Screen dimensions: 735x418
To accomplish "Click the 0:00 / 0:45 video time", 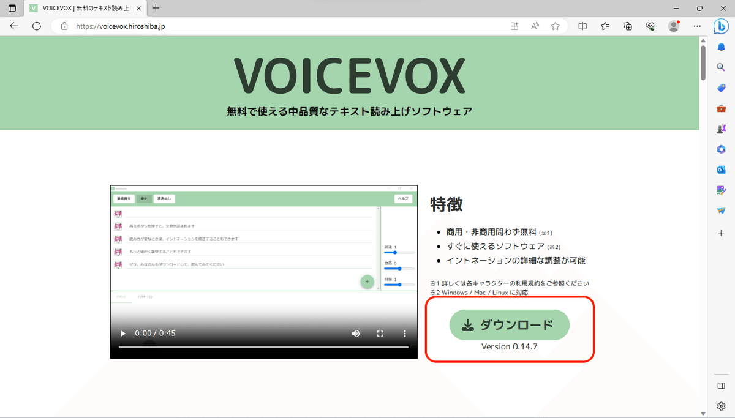I will click(x=155, y=334).
